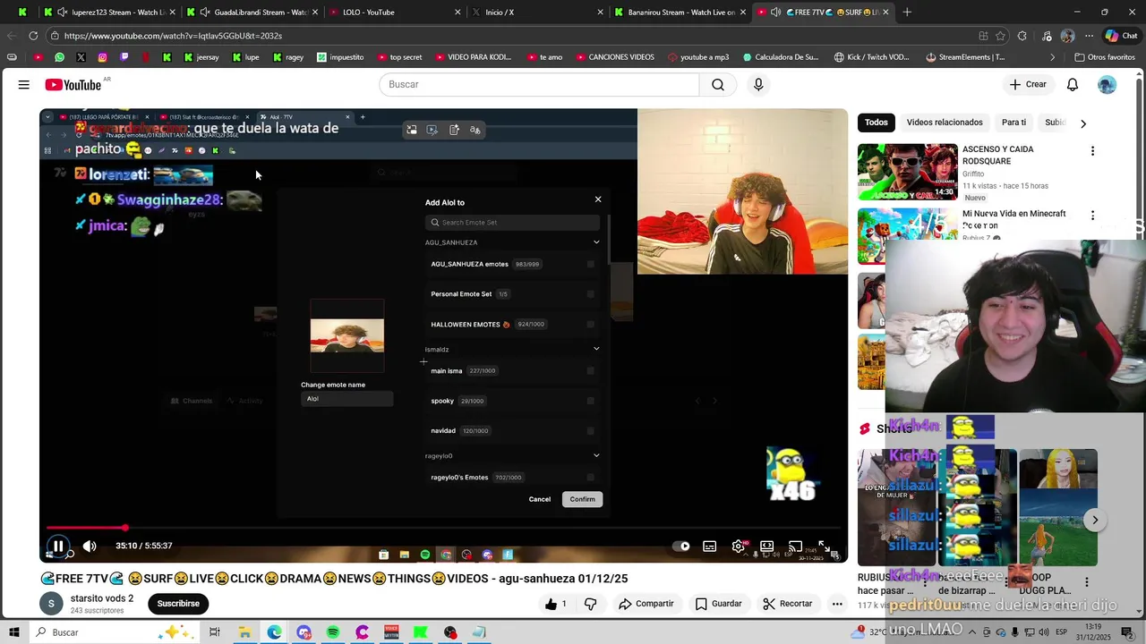This screenshot has height=644, width=1146.
Task: Dislike the video with thumbs down
Action: 590,604
